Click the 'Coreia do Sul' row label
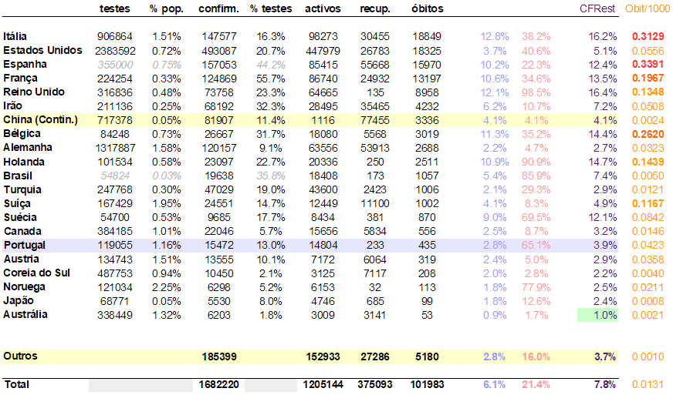This screenshot has width=673, height=395. [x=36, y=273]
